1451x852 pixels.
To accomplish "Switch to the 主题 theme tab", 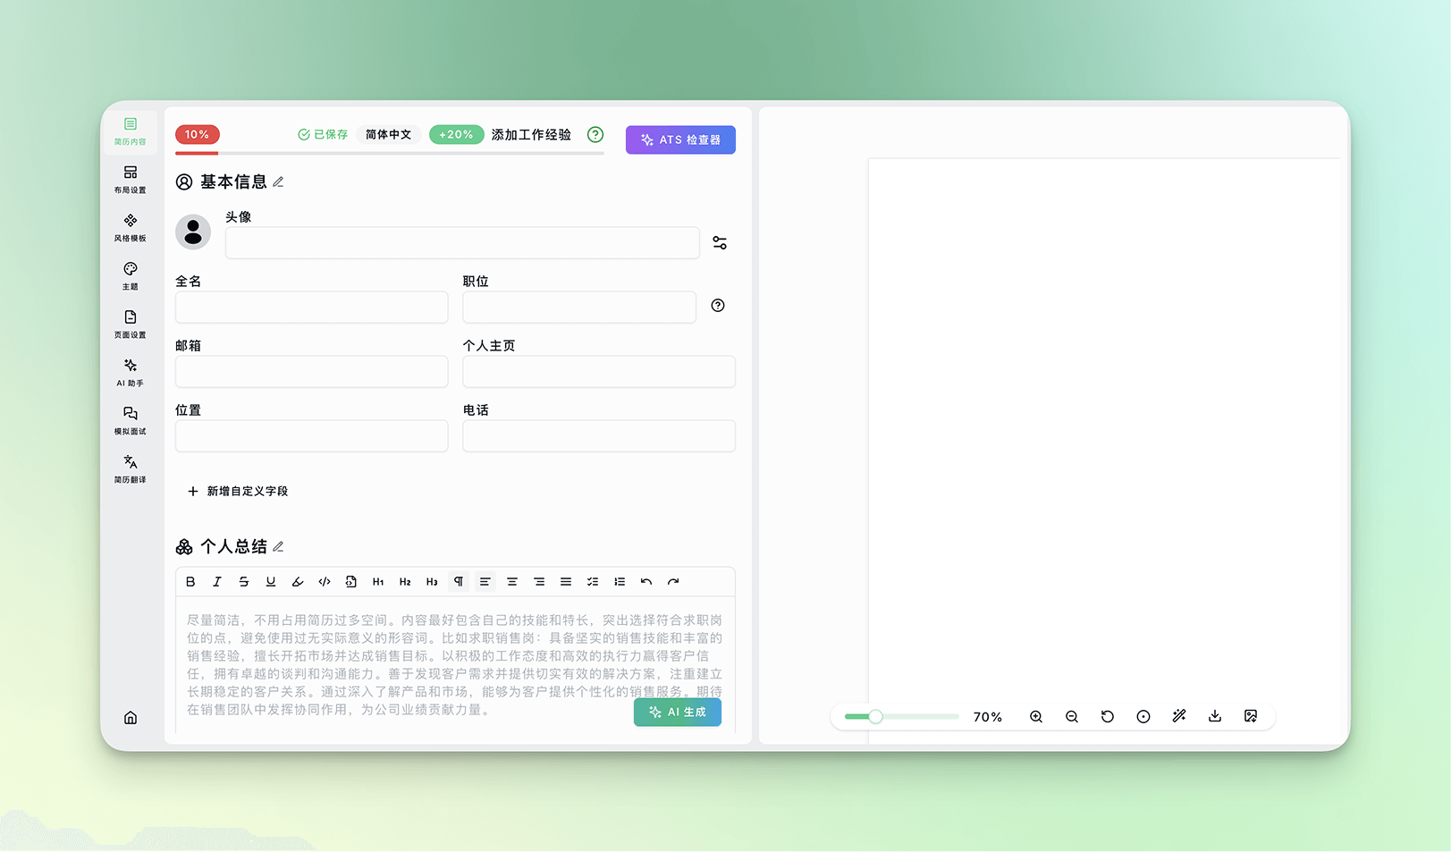I will (x=131, y=275).
